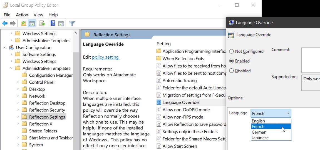Click the Forward arrow toolbar icon
The height and width of the screenshot is (150, 320).
[x=13, y=23]
